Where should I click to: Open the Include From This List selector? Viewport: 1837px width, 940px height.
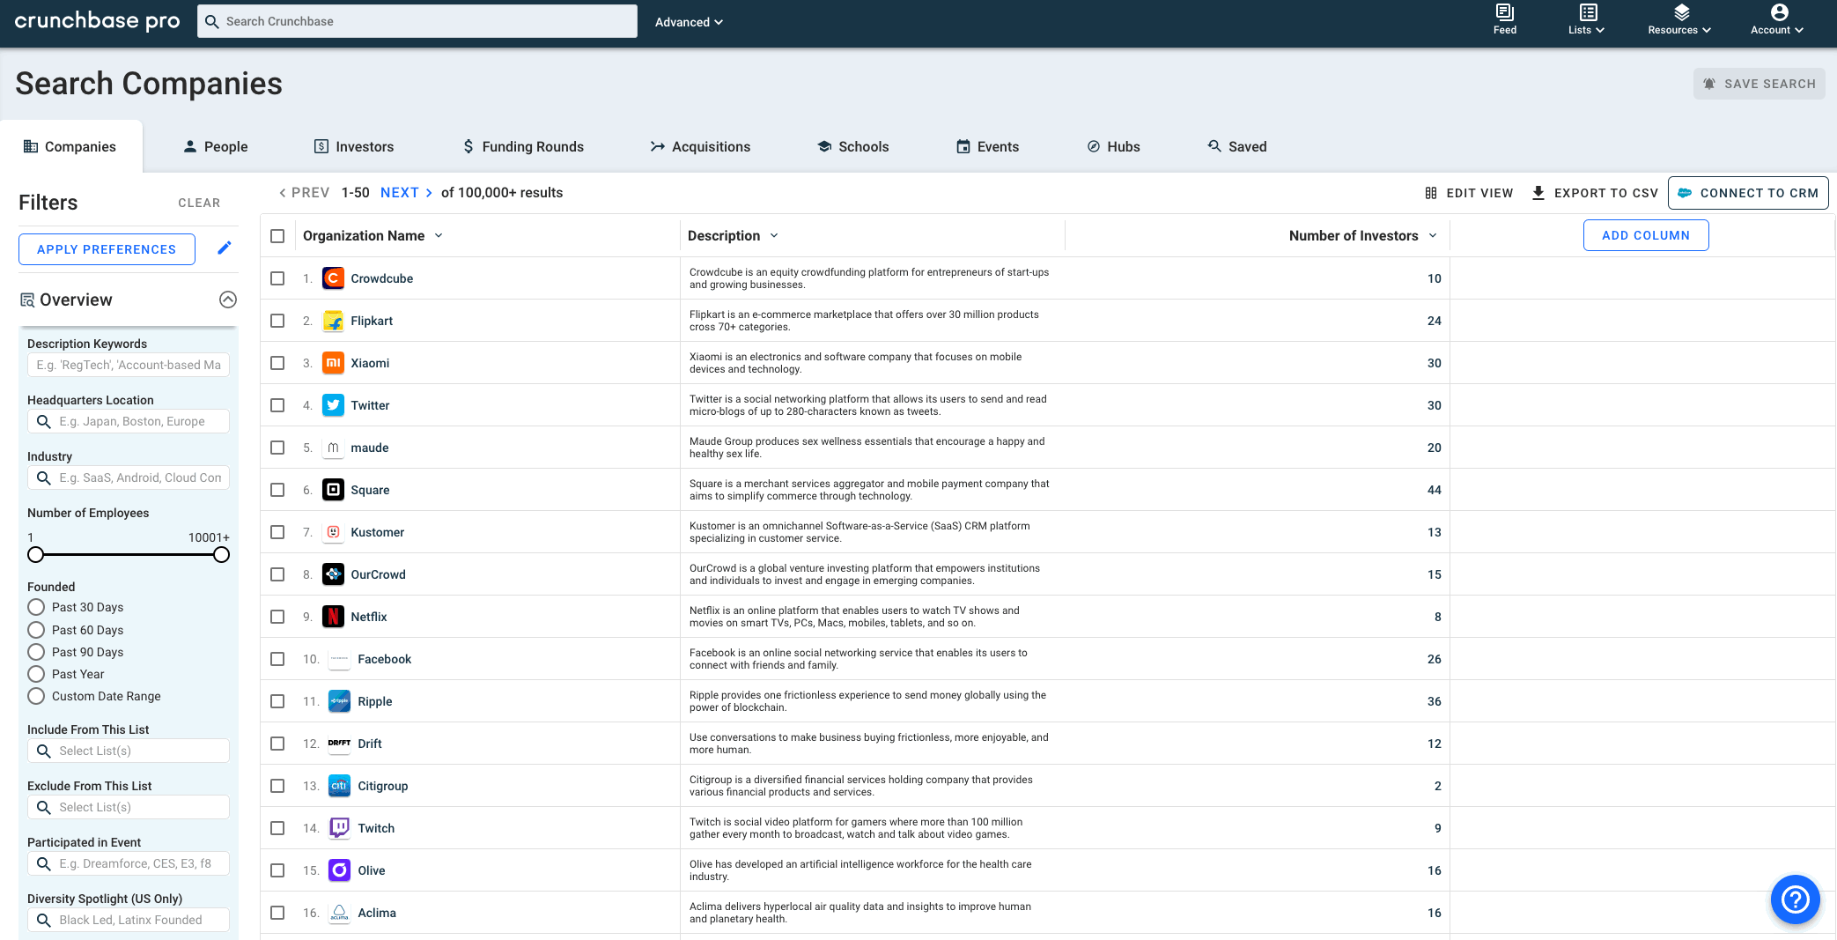coord(129,751)
